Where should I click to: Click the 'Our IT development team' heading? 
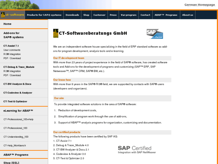point(69,58)
